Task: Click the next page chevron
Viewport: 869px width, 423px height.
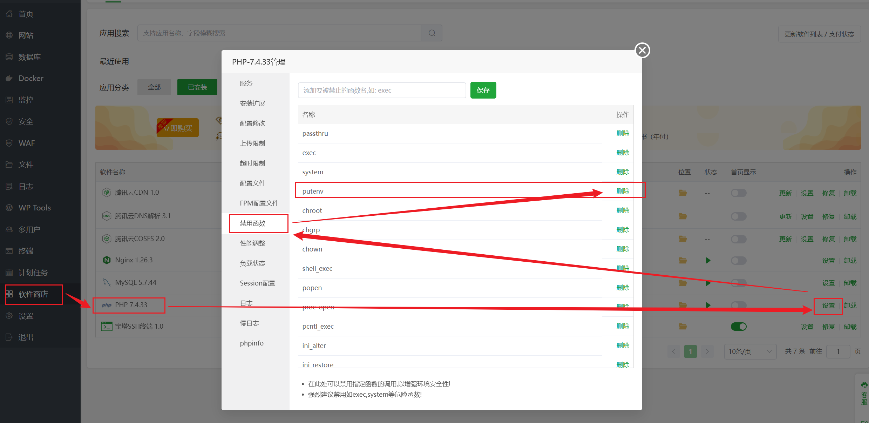Action: click(707, 351)
